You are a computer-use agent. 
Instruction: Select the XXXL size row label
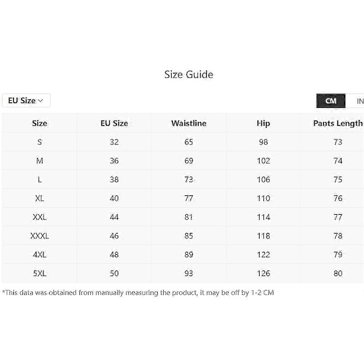(39, 236)
